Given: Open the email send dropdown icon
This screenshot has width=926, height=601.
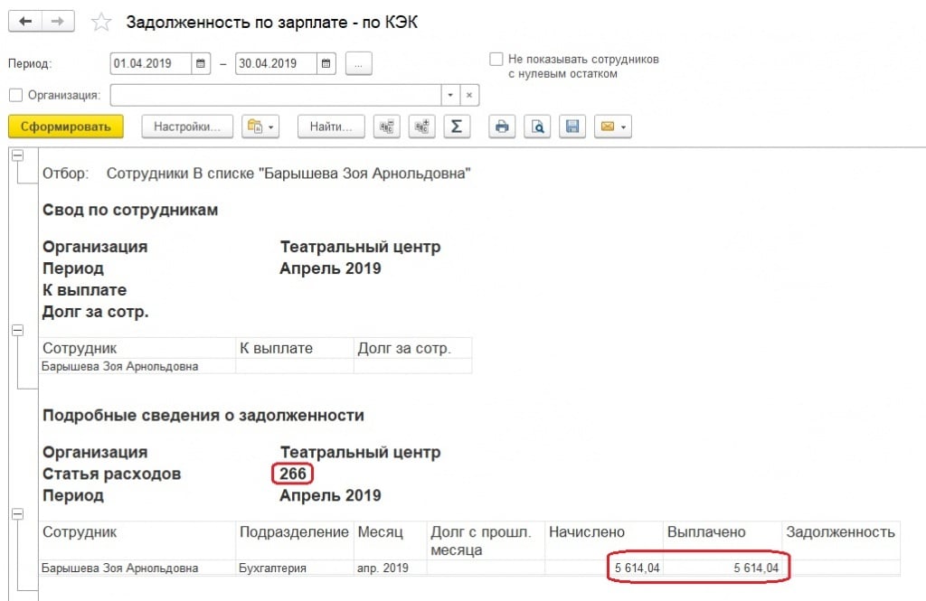Looking at the screenshot, I should pyautogui.click(x=613, y=127).
